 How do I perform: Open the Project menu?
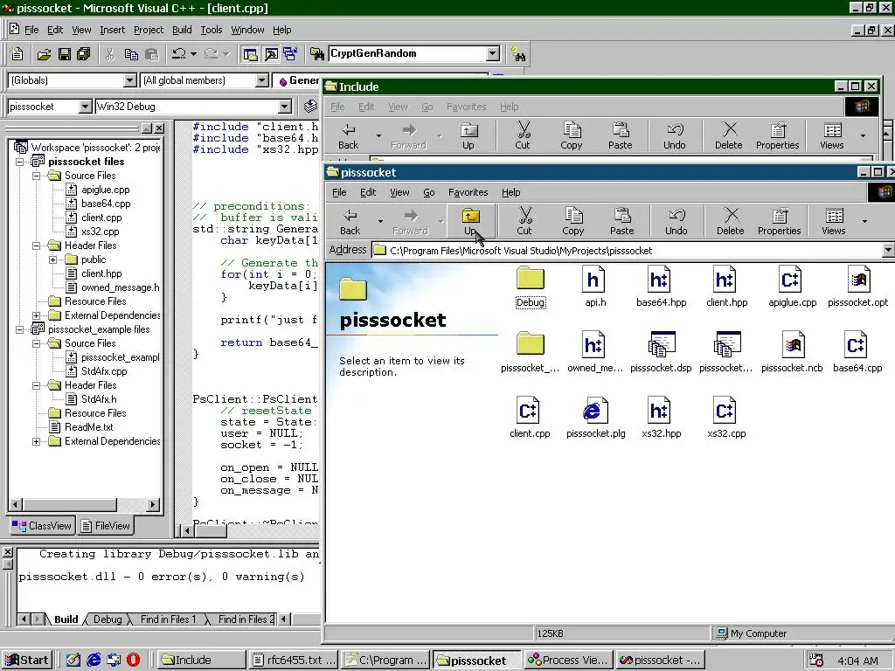tap(149, 30)
